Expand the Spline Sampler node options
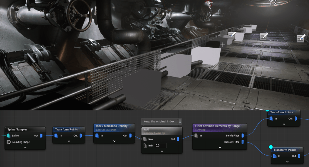This screenshot has width=309, height=167. (x=25, y=147)
